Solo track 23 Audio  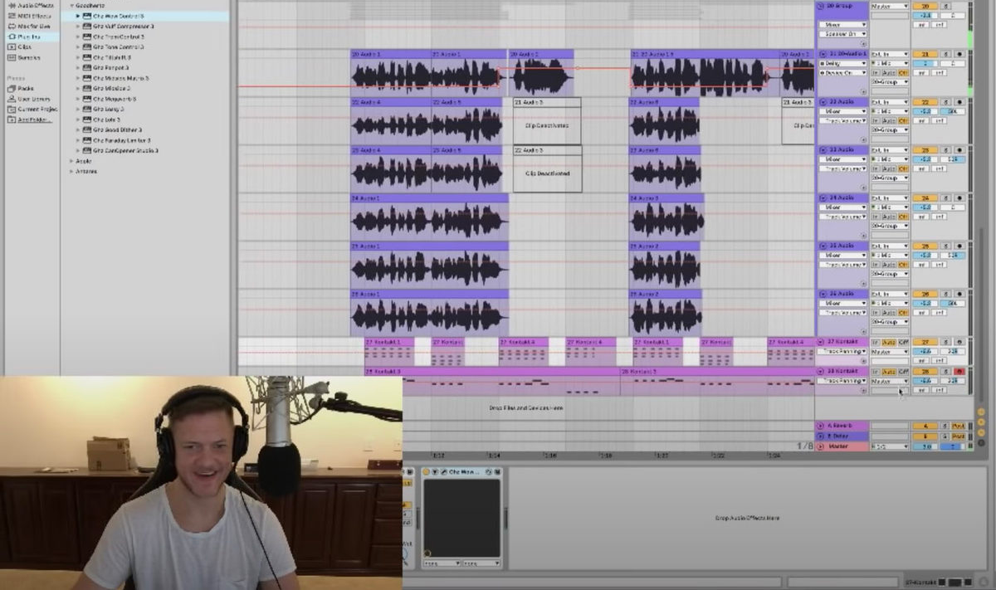[x=945, y=150]
